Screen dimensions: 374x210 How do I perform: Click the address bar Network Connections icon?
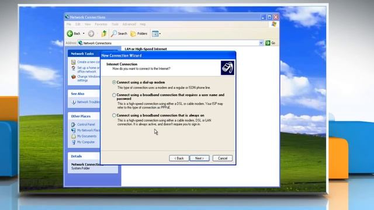[x=81, y=43]
